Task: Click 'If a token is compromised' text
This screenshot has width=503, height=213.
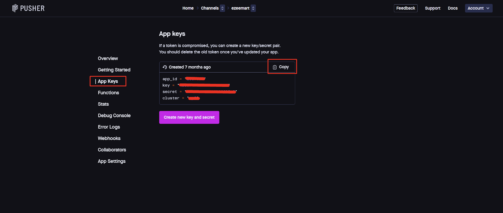Action: click(x=220, y=46)
